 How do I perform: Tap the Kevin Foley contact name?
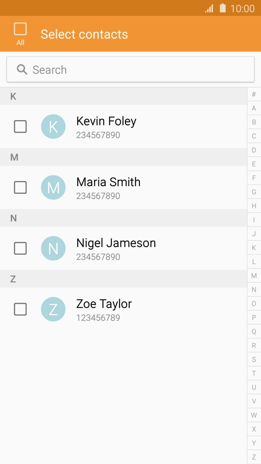coord(106,121)
